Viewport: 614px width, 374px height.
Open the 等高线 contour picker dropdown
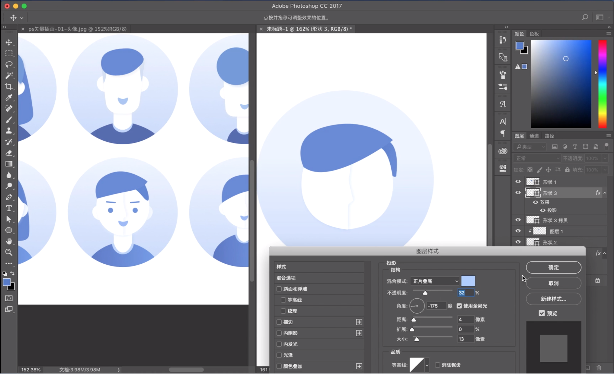(x=427, y=365)
